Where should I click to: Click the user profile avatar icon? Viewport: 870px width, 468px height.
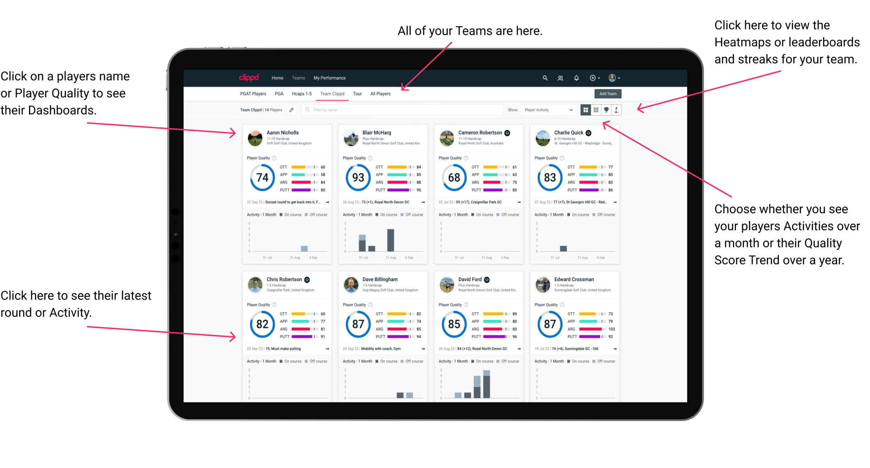(x=621, y=78)
